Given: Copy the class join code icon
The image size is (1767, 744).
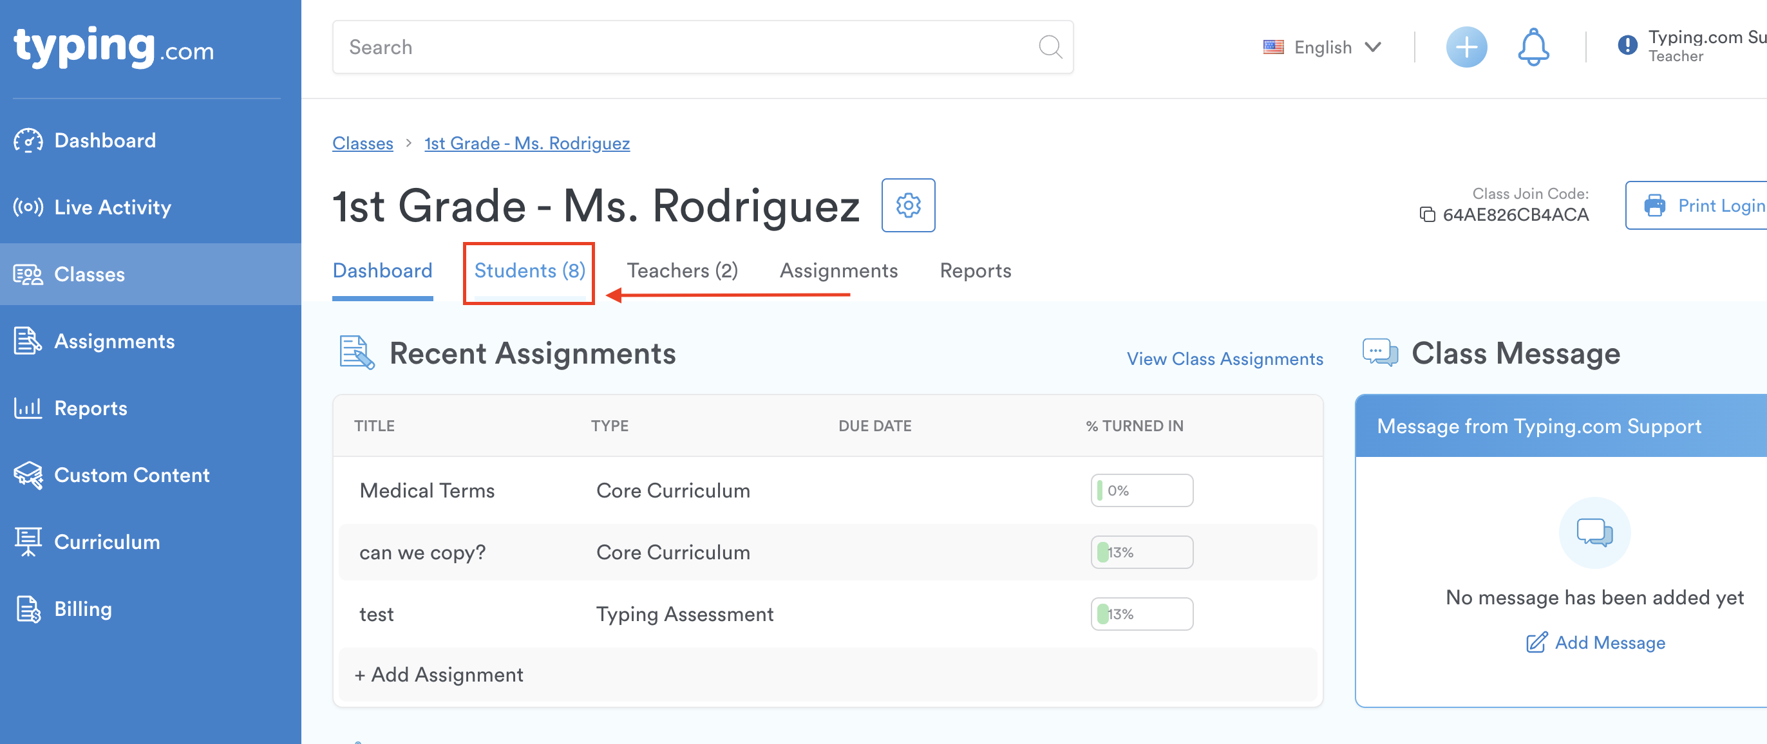Looking at the screenshot, I should pyautogui.click(x=1427, y=214).
